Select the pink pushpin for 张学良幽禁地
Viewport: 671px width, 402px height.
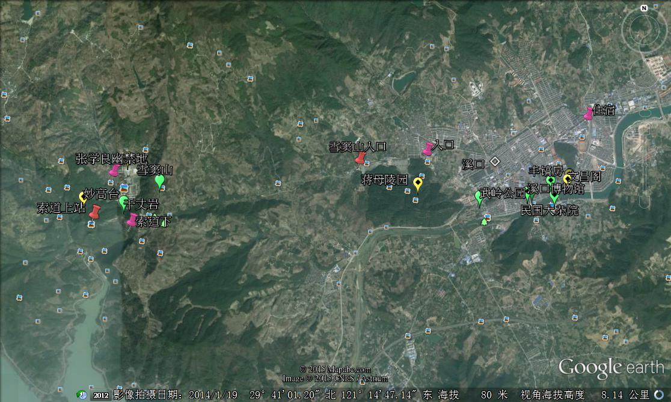(114, 170)
